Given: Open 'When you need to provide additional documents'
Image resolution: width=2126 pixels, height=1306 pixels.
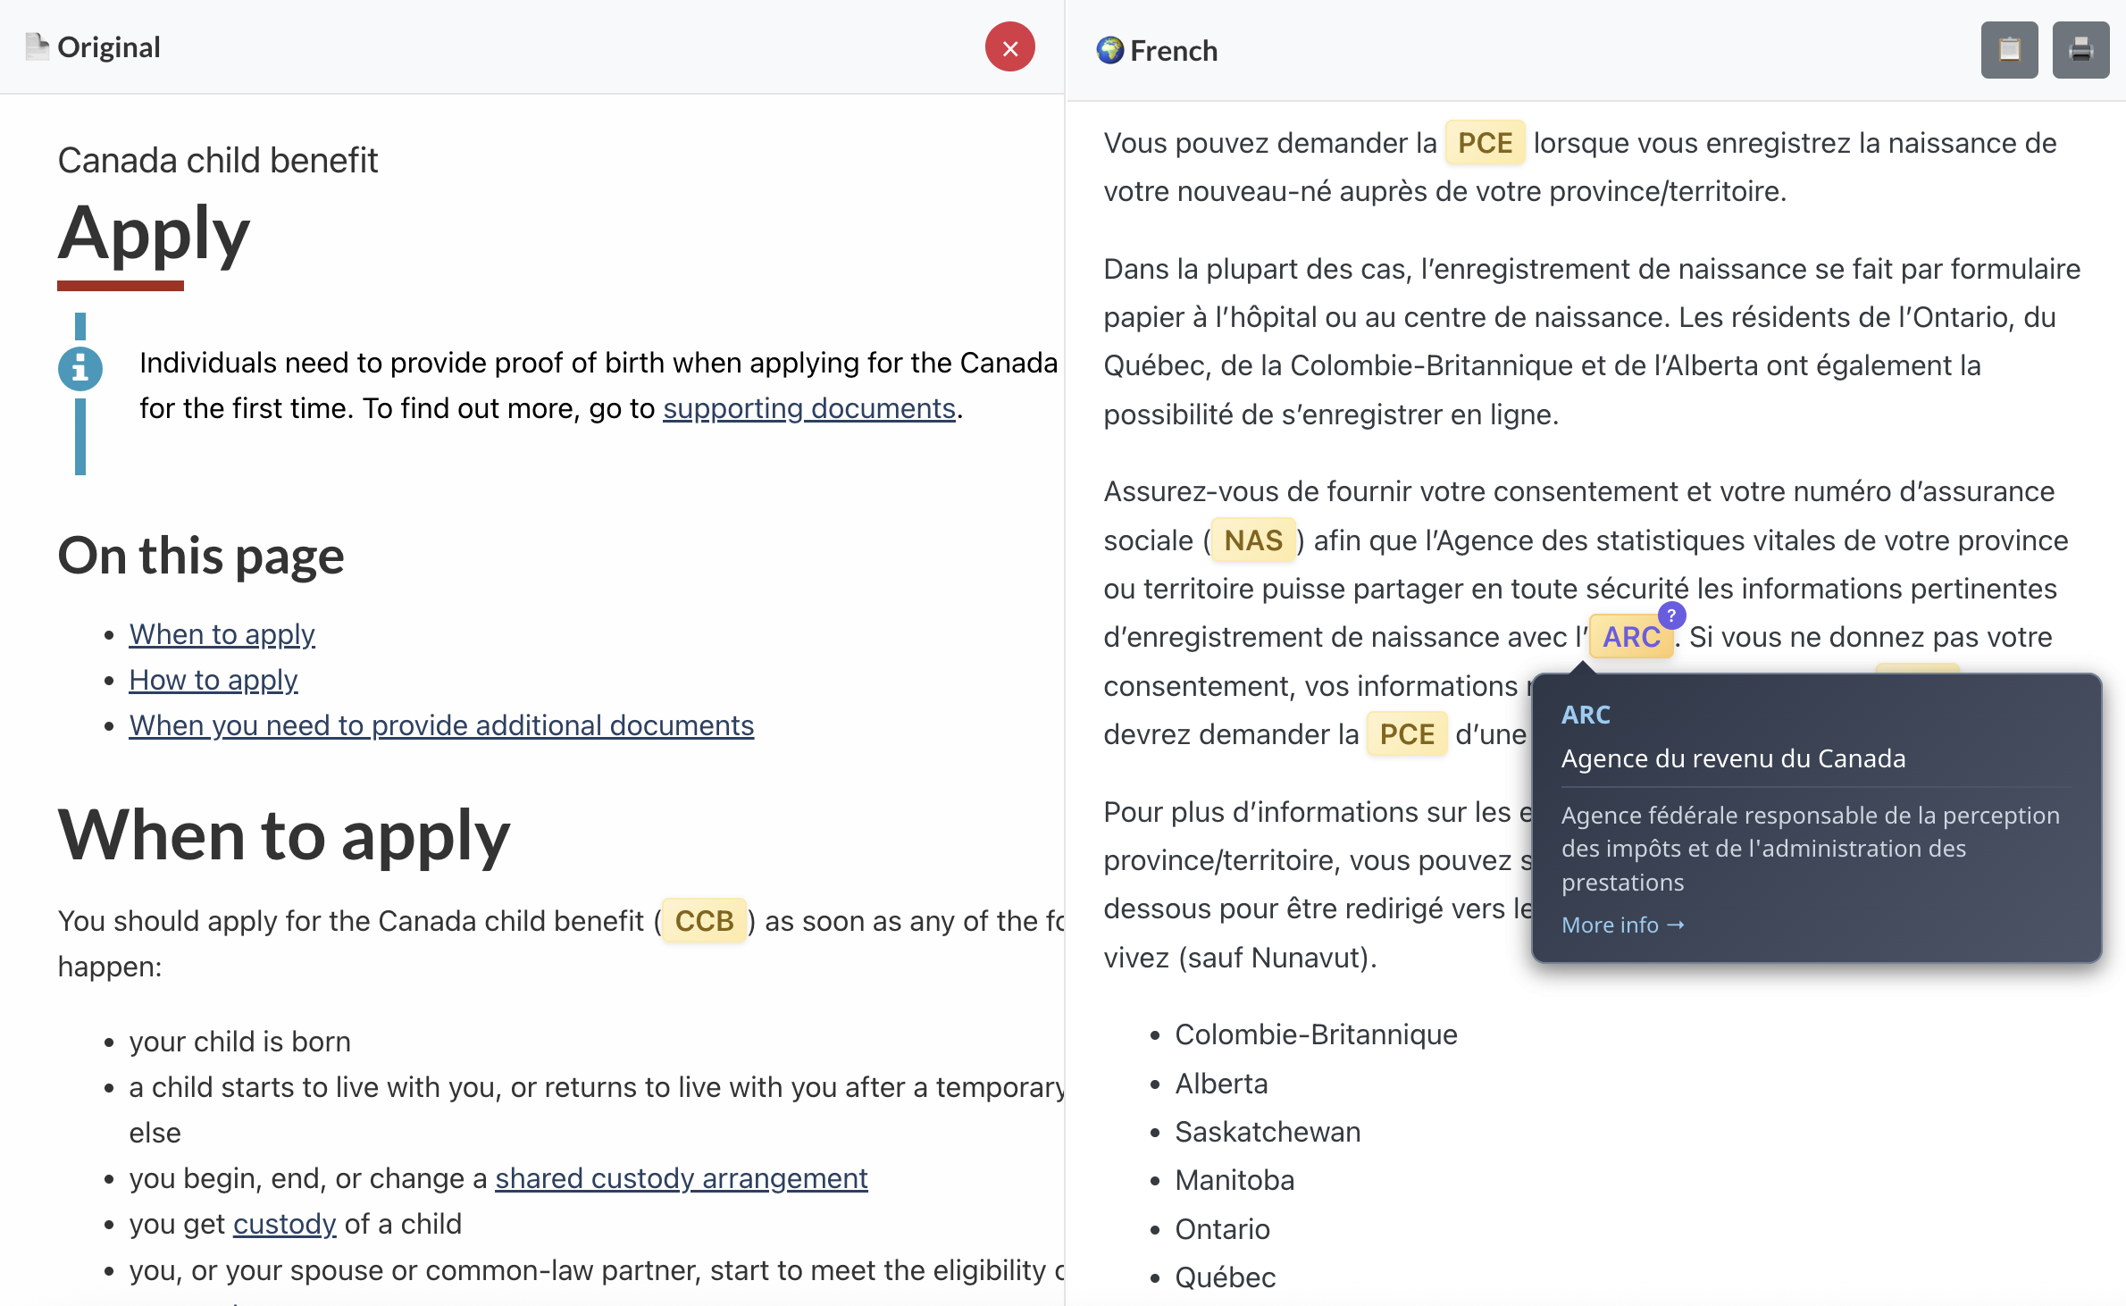Looking at the screenshot, I should 441,725.
